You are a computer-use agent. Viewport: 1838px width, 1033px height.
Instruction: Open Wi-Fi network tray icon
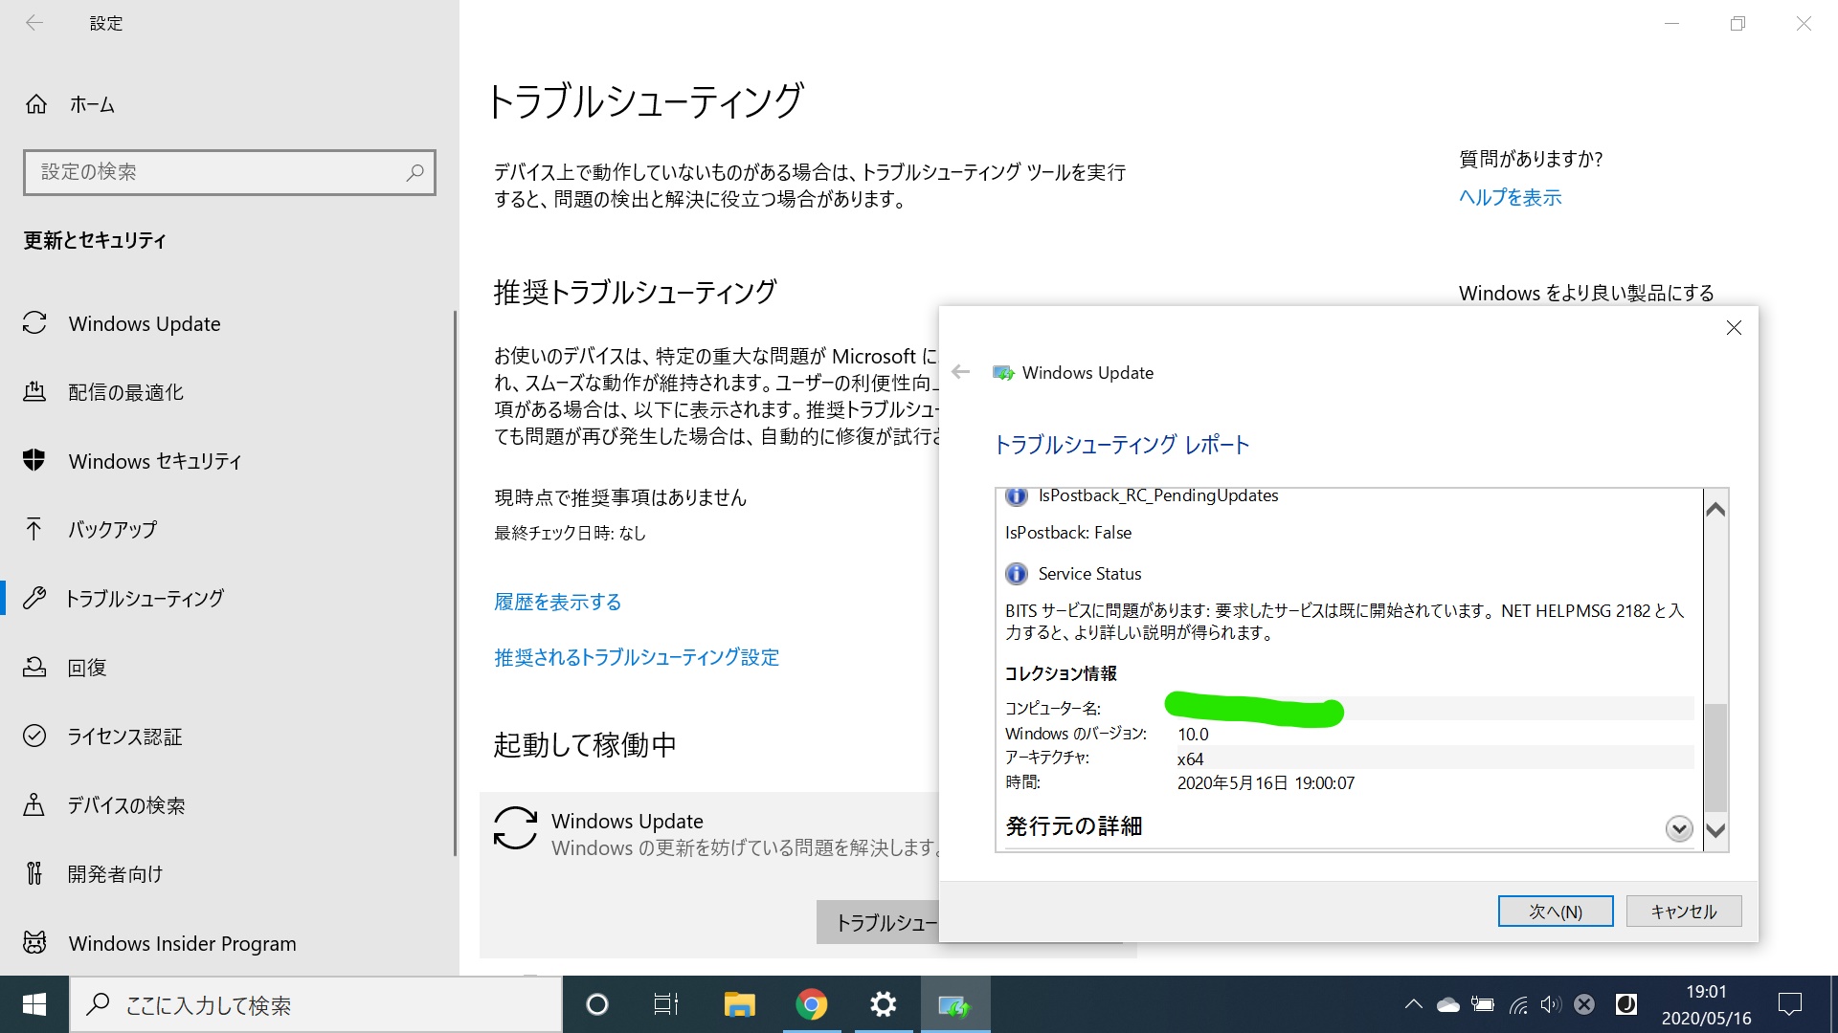1517,1004
